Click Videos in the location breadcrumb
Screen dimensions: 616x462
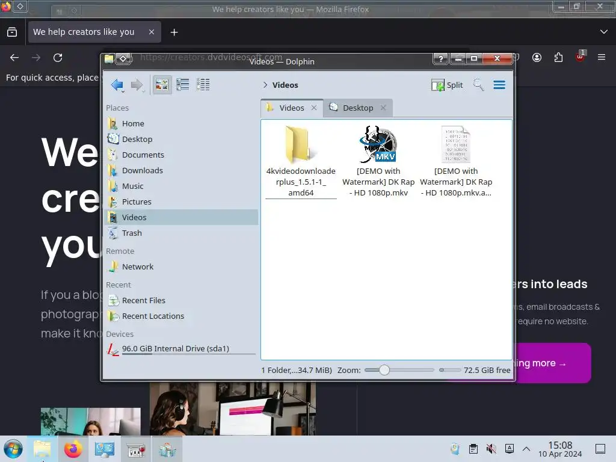coord(285,85)
